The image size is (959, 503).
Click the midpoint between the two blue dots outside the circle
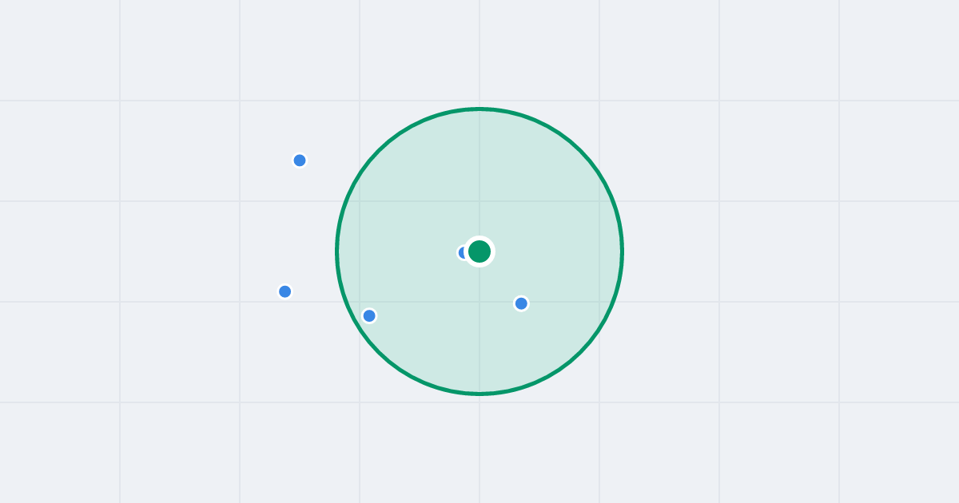point(292,226)
